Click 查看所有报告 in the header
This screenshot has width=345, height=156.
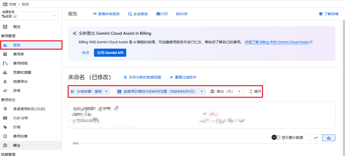pos(106,14)
